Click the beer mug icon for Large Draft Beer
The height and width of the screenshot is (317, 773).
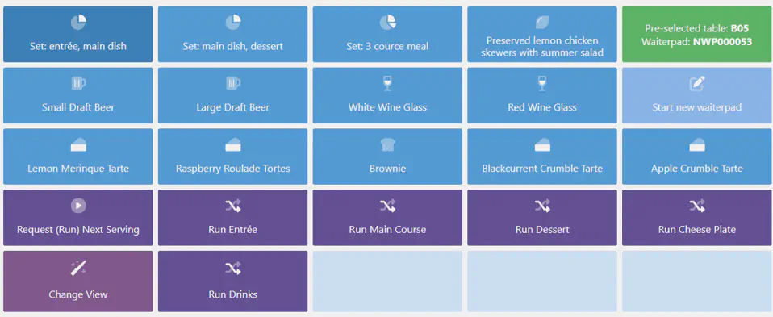[x=232, y=83]
